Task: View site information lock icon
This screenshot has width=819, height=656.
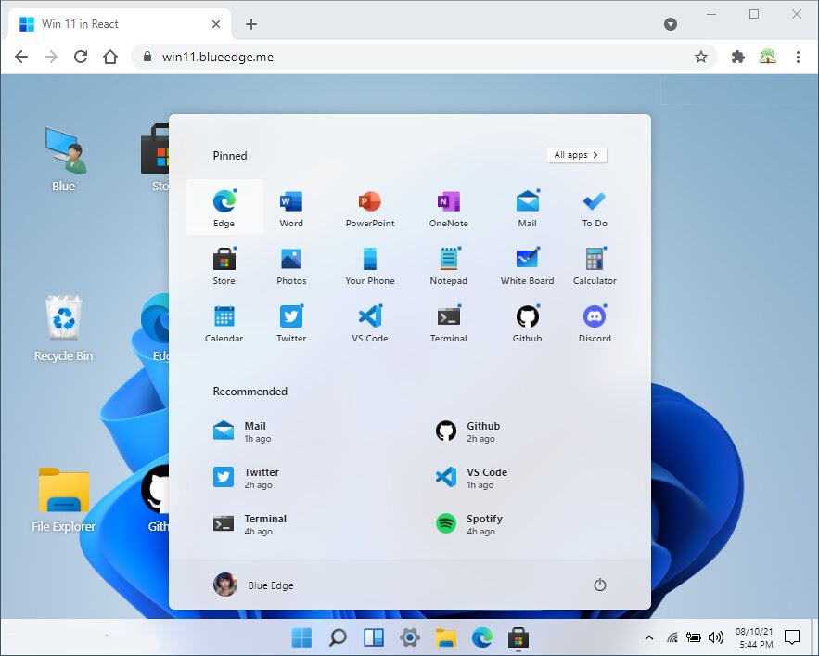Action: [147, 57]
